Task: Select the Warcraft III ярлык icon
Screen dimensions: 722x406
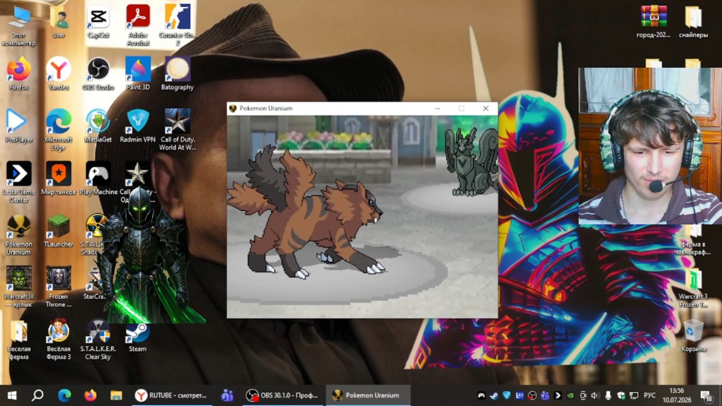Action: point(19,287)
